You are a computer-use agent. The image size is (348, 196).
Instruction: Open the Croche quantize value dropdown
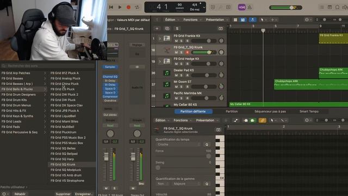click(179, 144)
